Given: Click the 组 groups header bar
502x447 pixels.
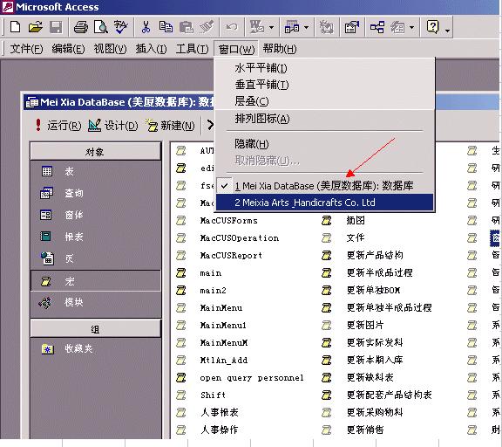Looking at the screenshot, I should [95, 328].
